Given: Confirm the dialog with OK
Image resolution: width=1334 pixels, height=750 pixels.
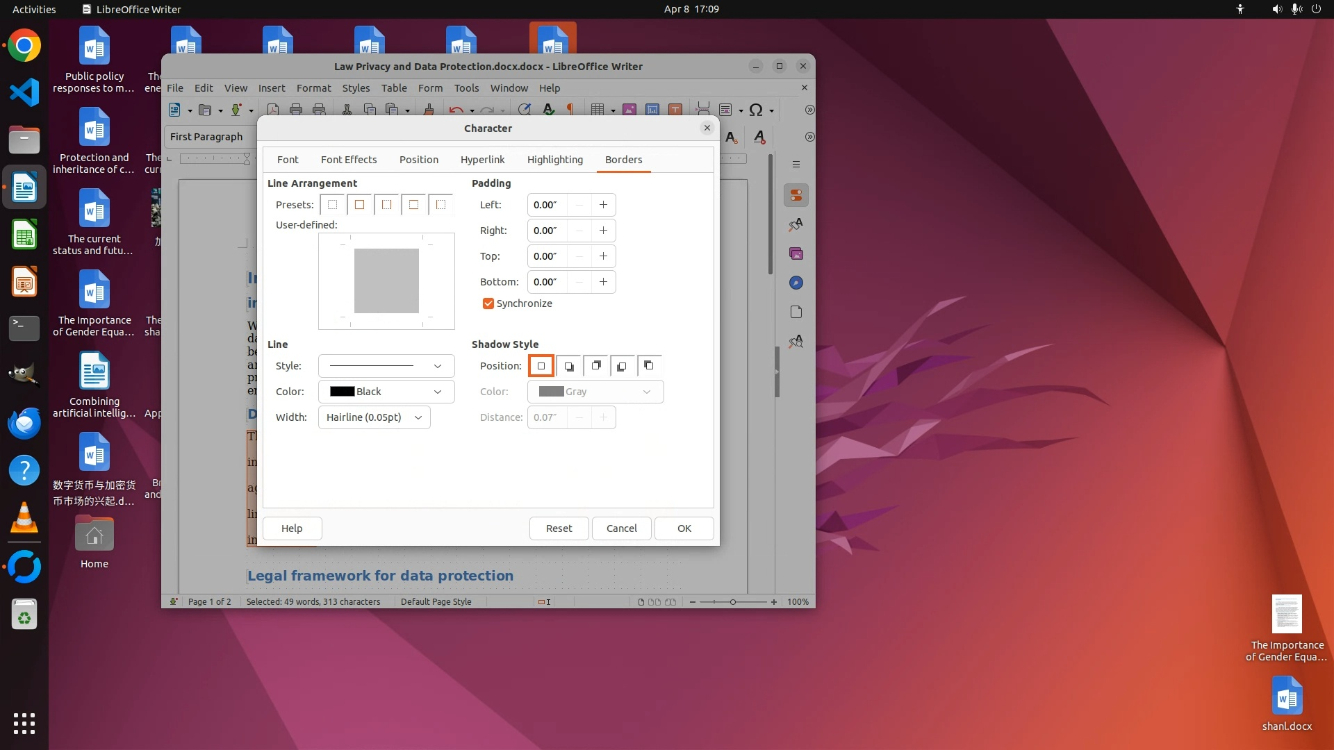Looking at the screenshot, I should pyautogui.click(x=684, y=528).
